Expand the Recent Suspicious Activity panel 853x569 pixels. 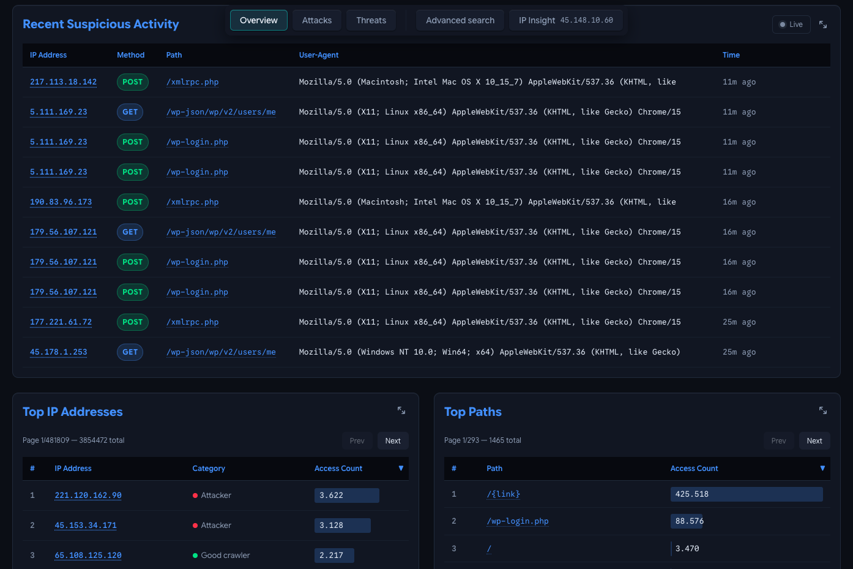[x=823, y=24]
